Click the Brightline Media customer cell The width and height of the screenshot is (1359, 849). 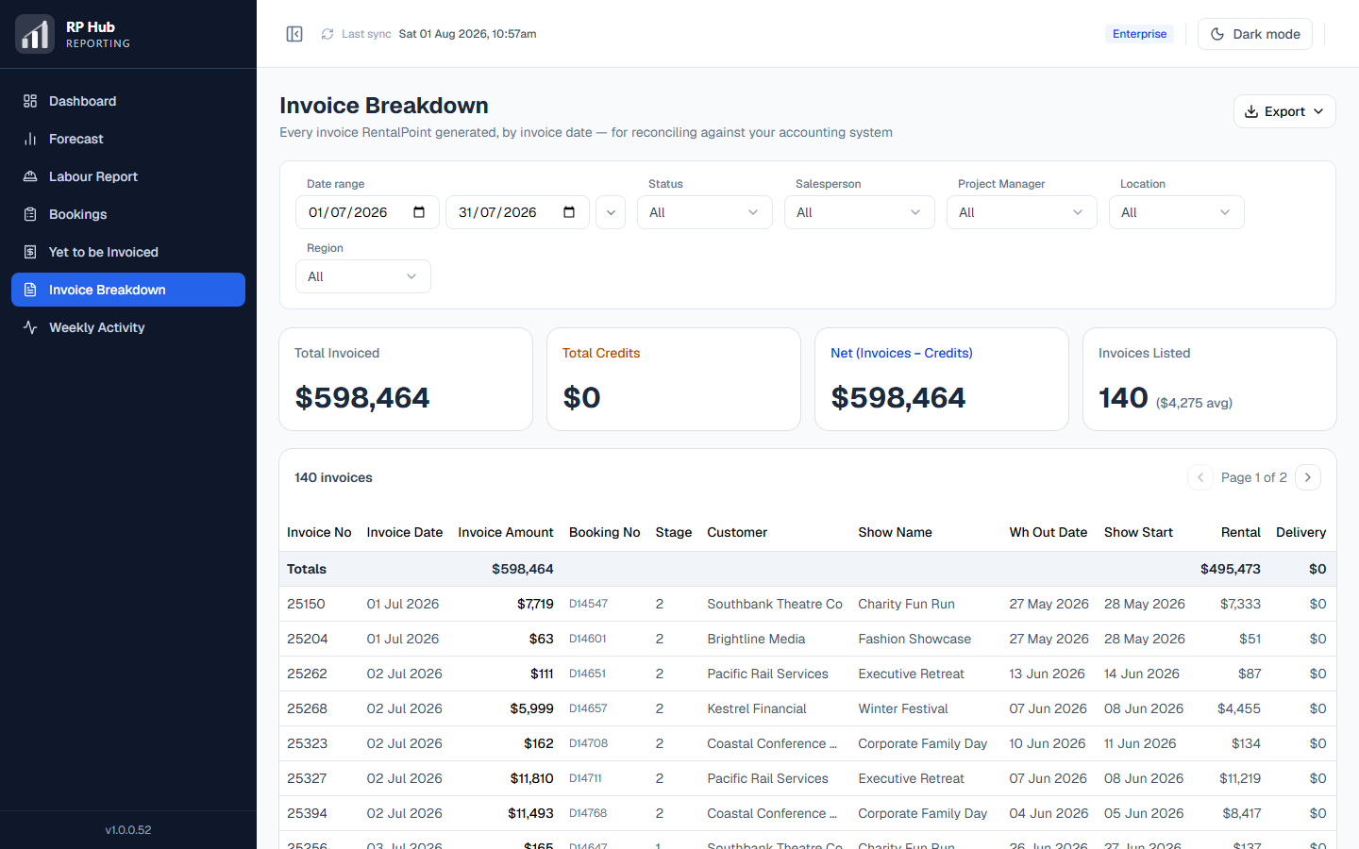(756, 639)
